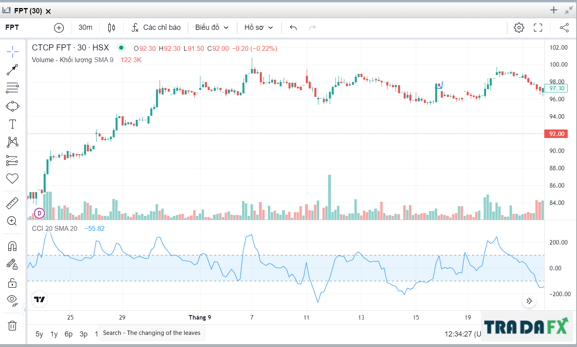The width and height of the screenshot is (577, 347).
Task: Toggle stay in drawing mode
Action: click(x=13, y=264)
